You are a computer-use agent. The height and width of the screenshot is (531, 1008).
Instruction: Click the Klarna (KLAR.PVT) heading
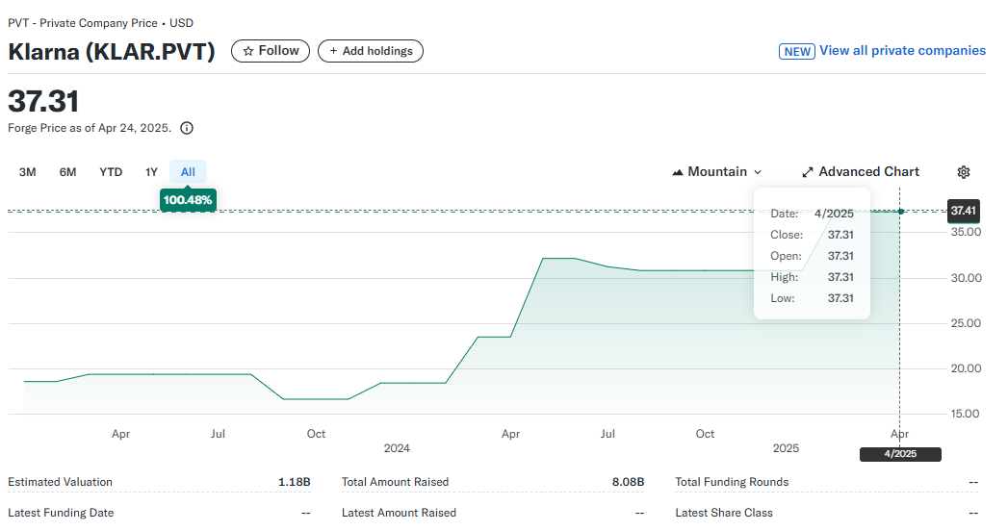(112, 52)
